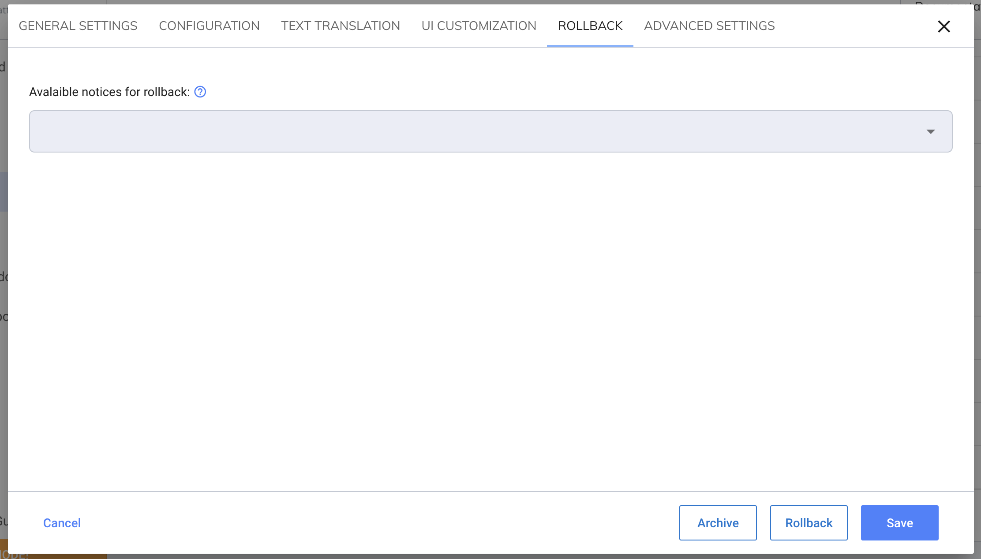981x559 pixels.
Task: Click the Rollback button in the footer
Action: [x=809, y=523]
